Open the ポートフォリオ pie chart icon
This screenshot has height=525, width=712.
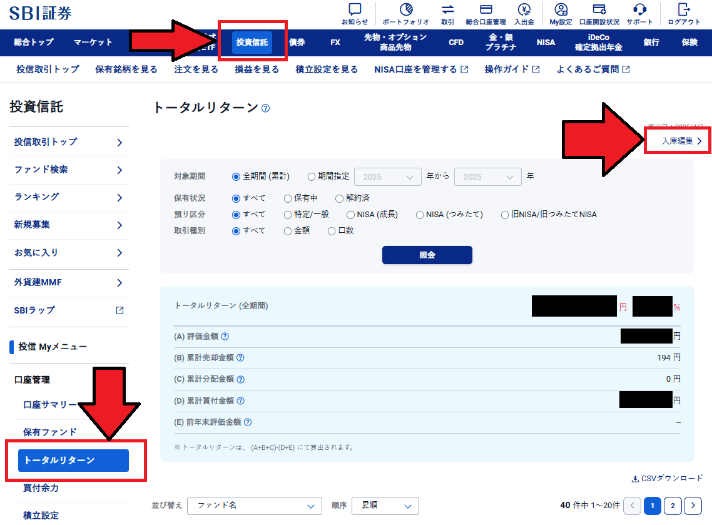point(406,9)
